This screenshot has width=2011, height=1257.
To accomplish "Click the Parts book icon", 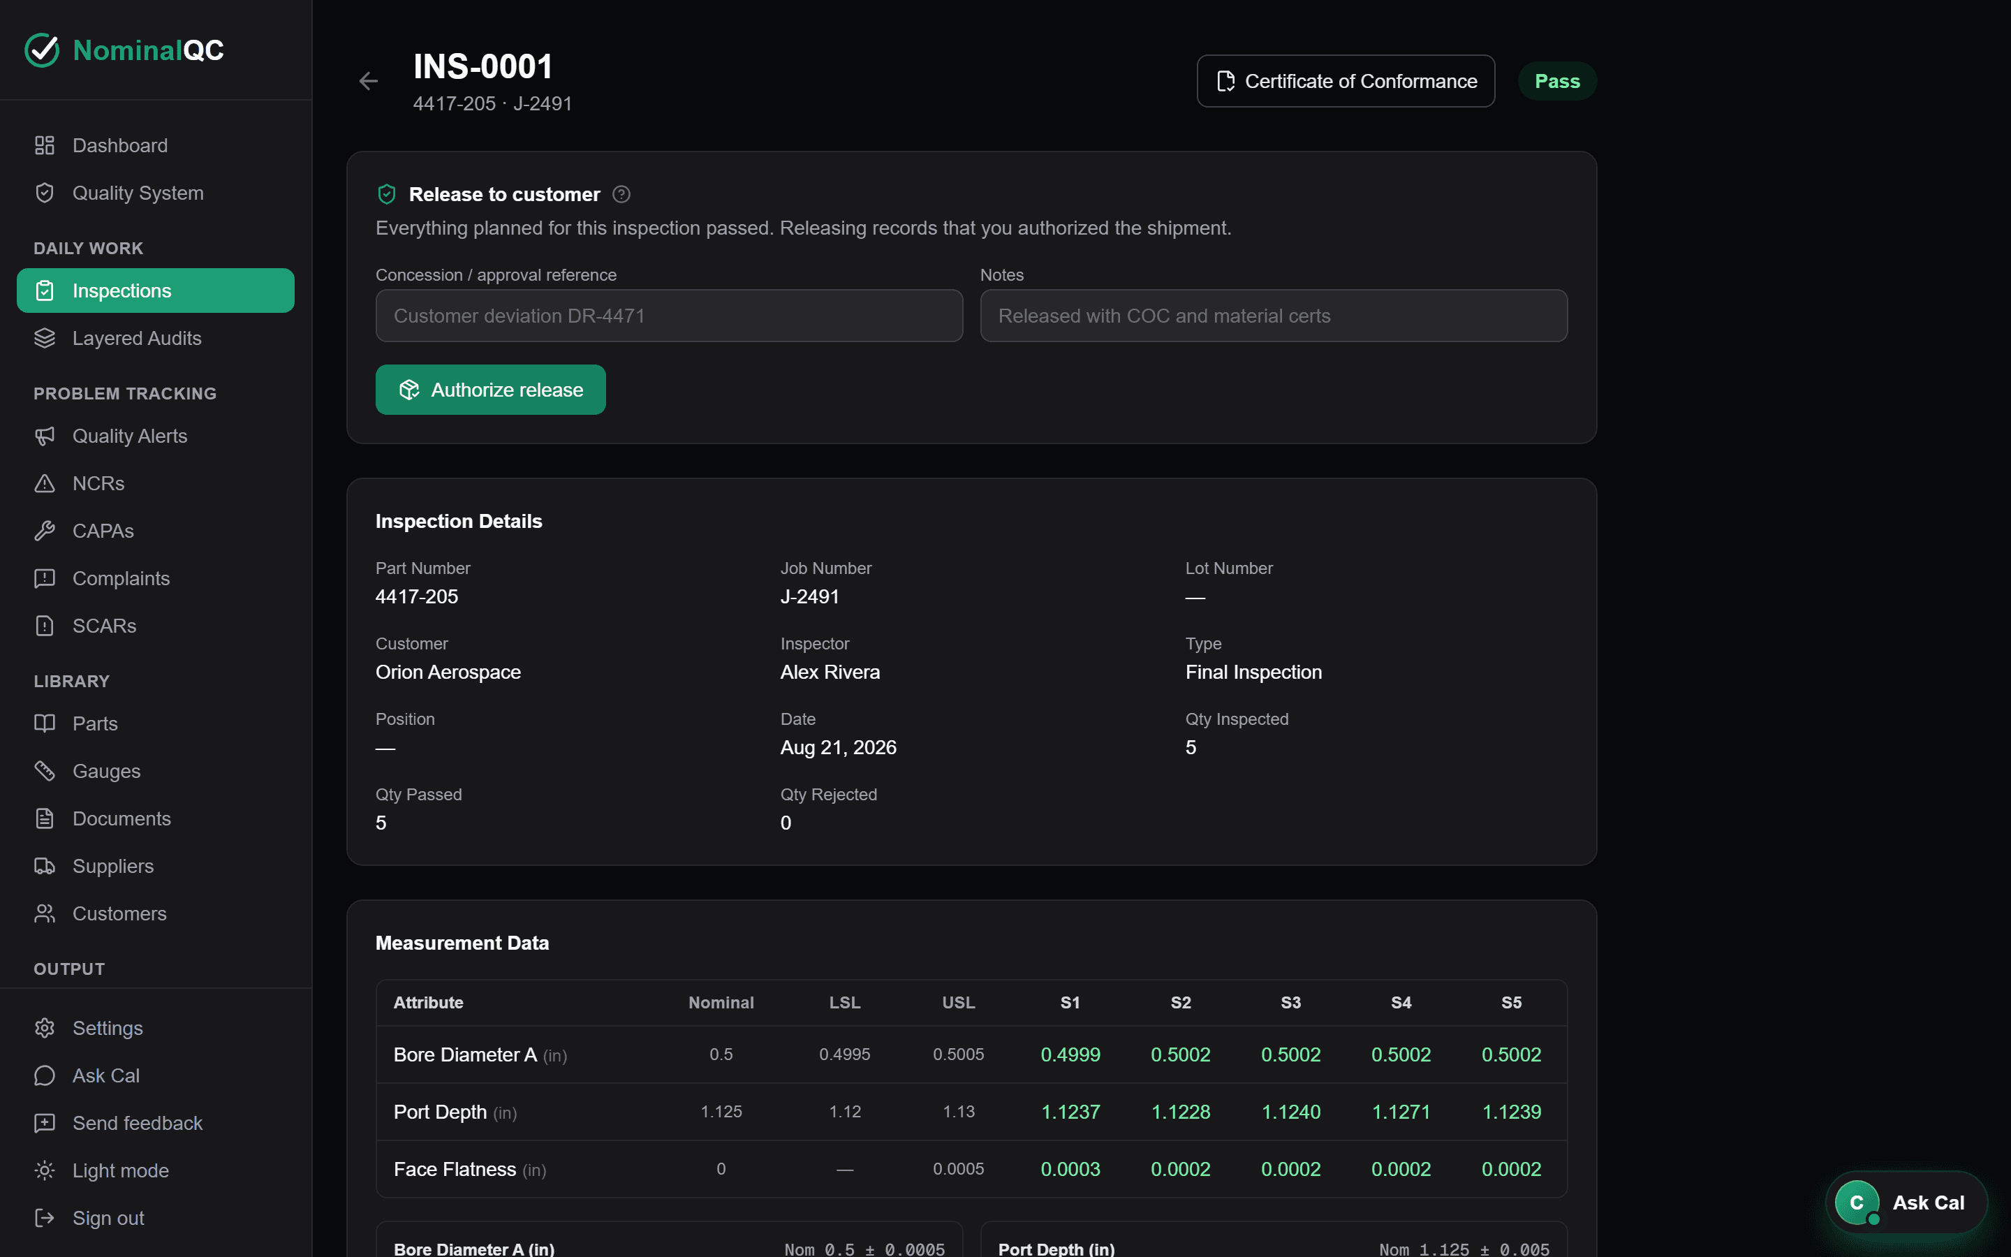I will (45, 723).
